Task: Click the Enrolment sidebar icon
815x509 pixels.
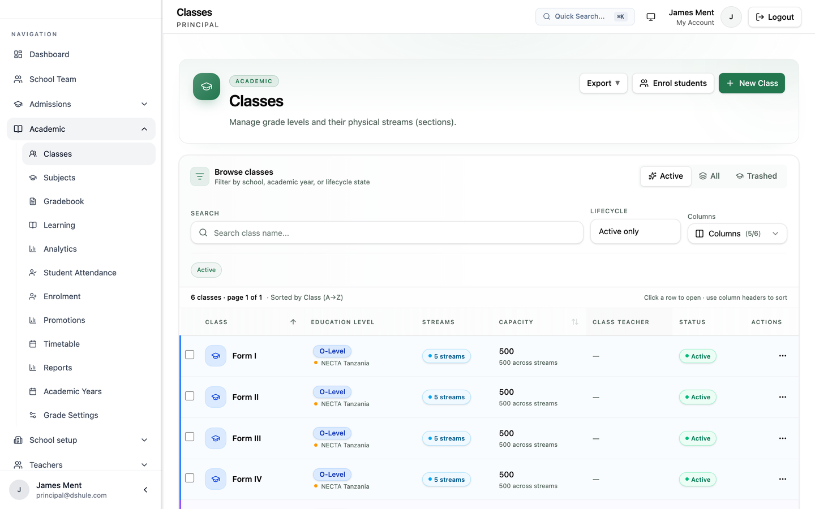Action: 33,296
